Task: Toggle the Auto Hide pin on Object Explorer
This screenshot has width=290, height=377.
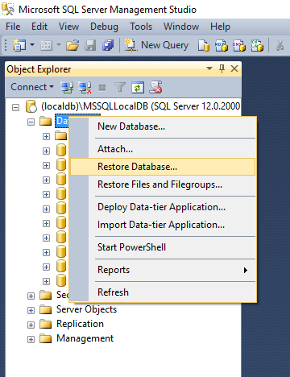Action: [x=222, y=68]
